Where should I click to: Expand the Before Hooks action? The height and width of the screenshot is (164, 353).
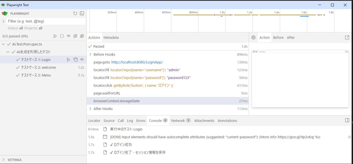coord(90,54)
